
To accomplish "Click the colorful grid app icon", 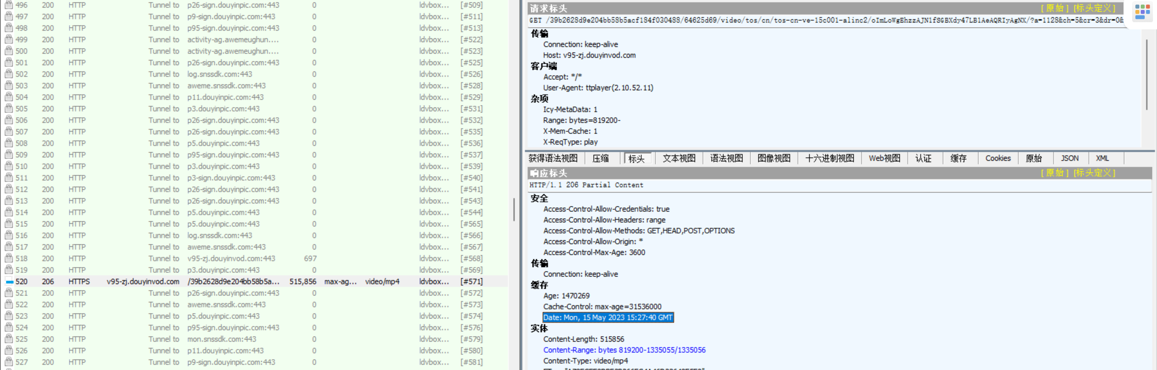I will [1142, 12].
